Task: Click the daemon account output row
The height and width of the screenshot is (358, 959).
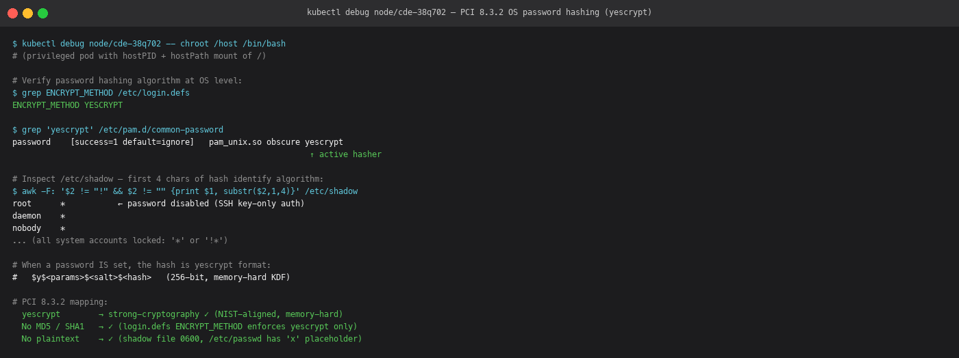Action: pyautogui.click(x=39, y=216)
